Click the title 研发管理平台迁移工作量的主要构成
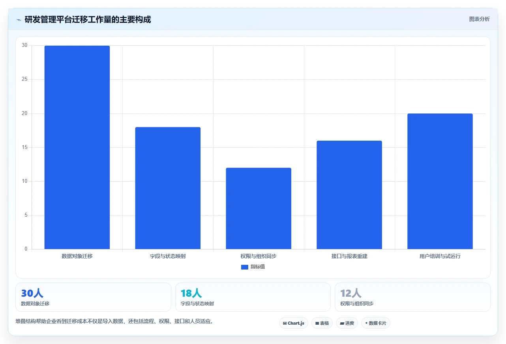 pos(88,20)
